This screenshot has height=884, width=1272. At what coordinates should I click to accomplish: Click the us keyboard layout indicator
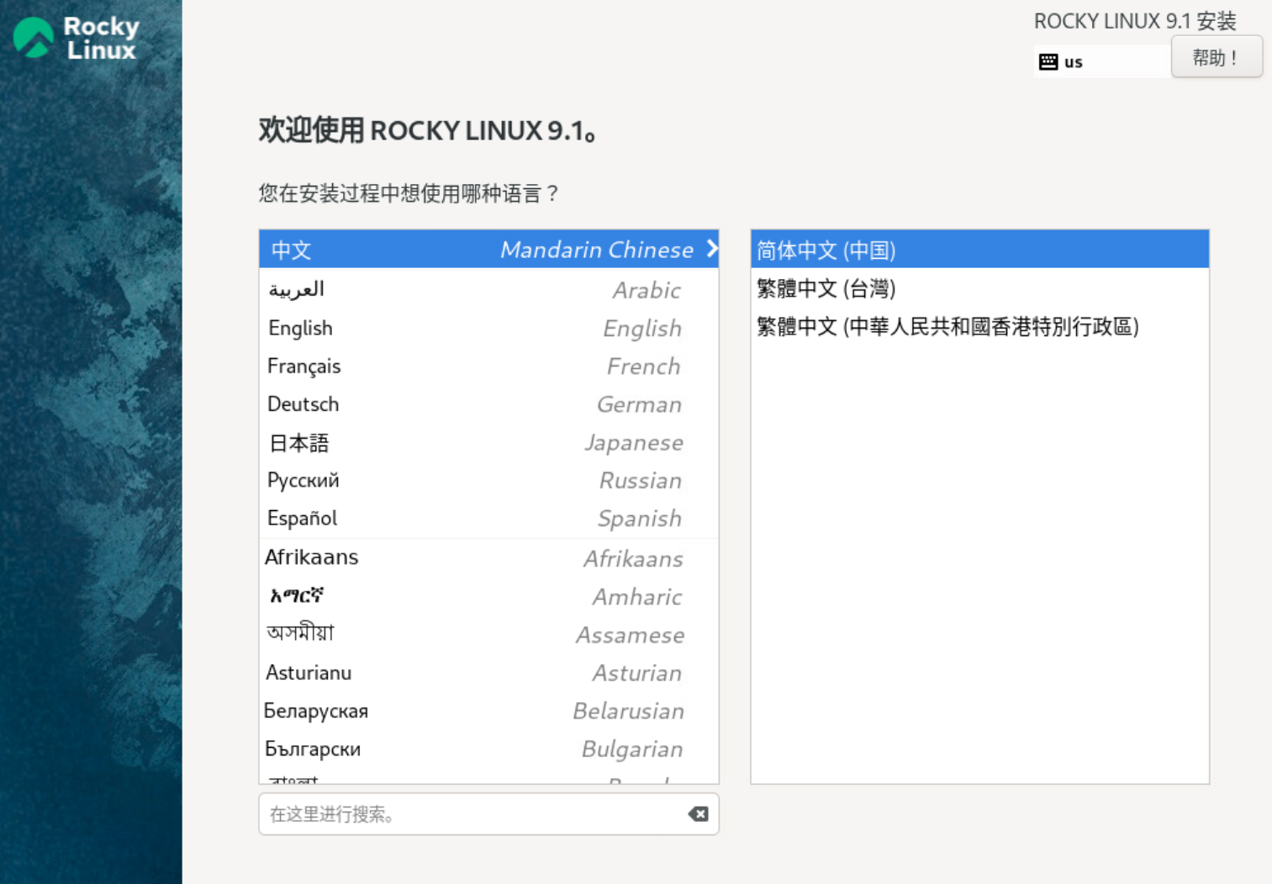pos(1101,61)
